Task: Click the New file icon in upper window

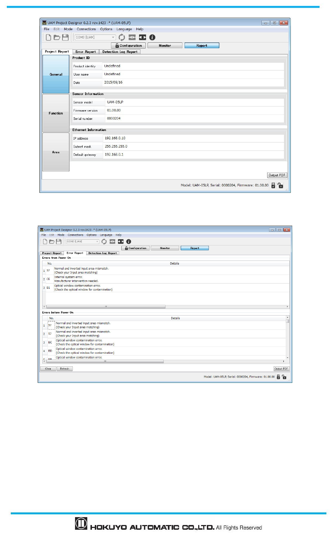Action: [x=48, y=37]
